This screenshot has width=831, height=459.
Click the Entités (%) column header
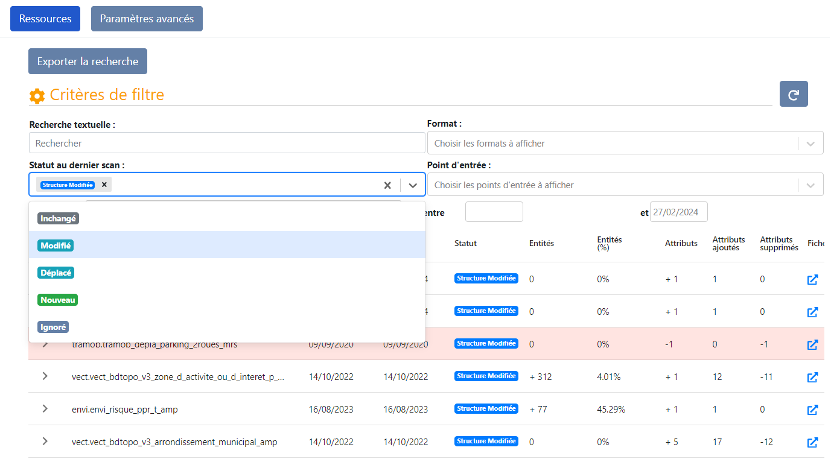tap(610, 244)
